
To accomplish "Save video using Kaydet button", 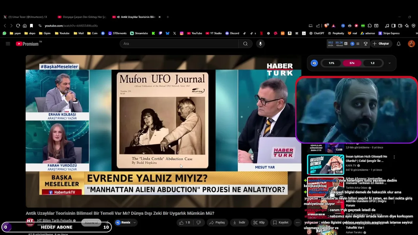I will pyautogui.click(x=281, y=222).
